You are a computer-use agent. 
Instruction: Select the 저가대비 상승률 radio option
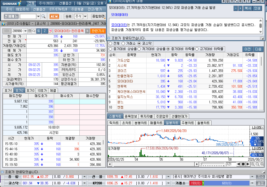tap(139, 49)
